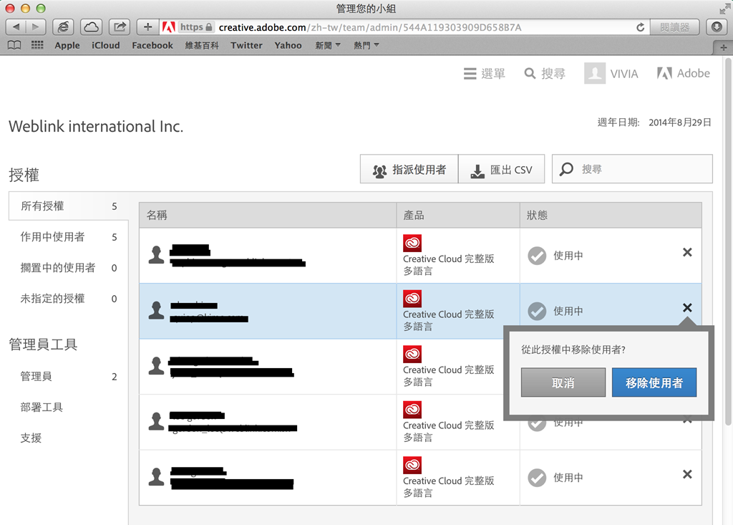Open the 維基百科 bookmark
Image resolution: width=733 pixels, height=525 pixels.
(202, 45)
